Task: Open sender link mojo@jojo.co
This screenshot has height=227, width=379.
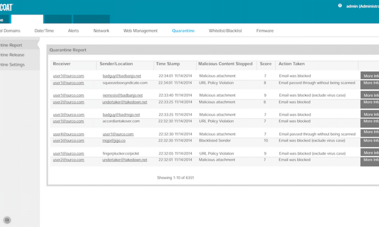Action: click(x=114, y=141)
